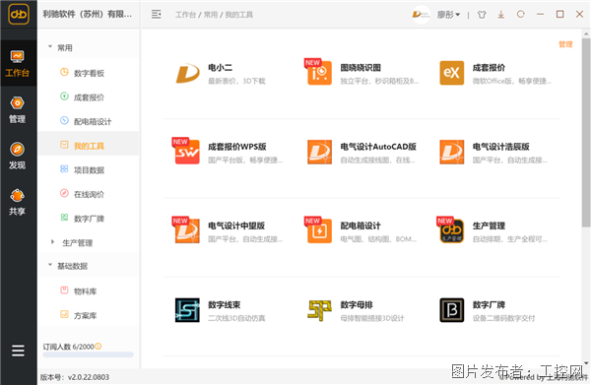The width and height of the screenshot is (591, 385).
Task: Launch 电气设计AutoCAD版 icon
Action: [319, 152]
